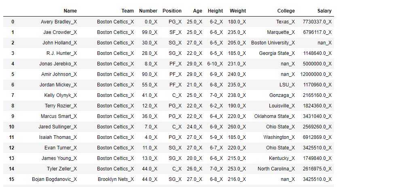The image size is (400, 187).
Task: Select the Age column header
Action: (197, 11)
